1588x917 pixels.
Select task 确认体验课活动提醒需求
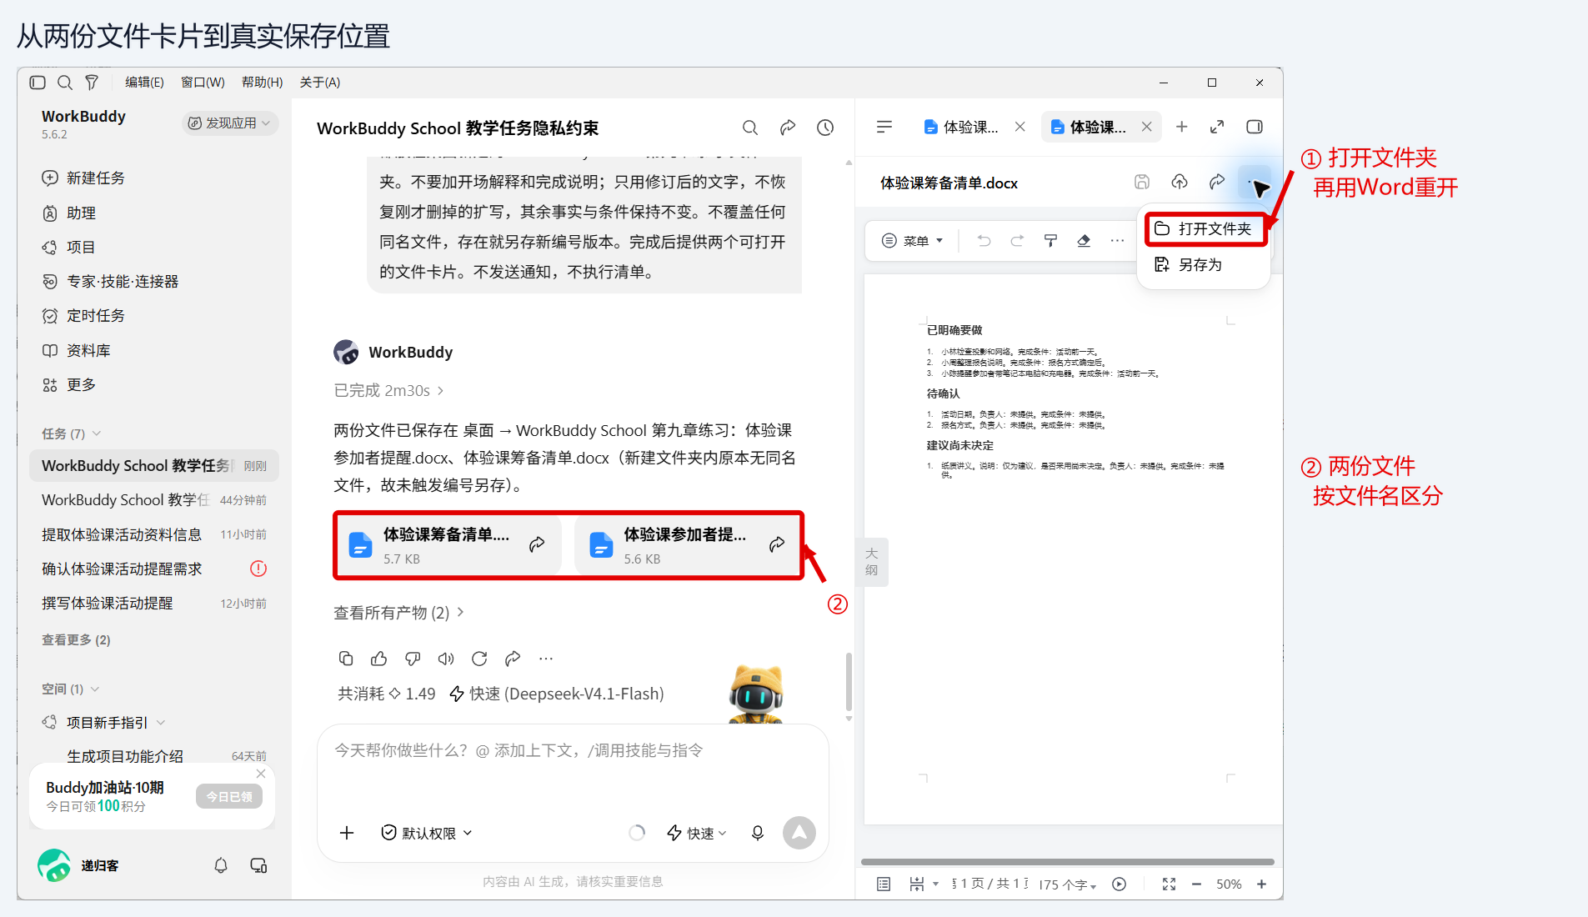(154, 569)
